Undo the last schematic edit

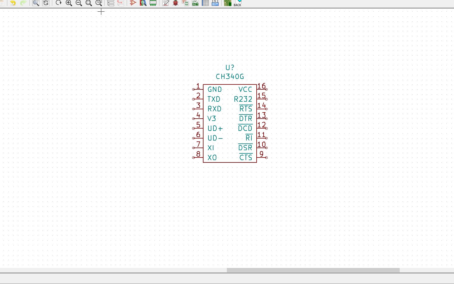point(13,3)
